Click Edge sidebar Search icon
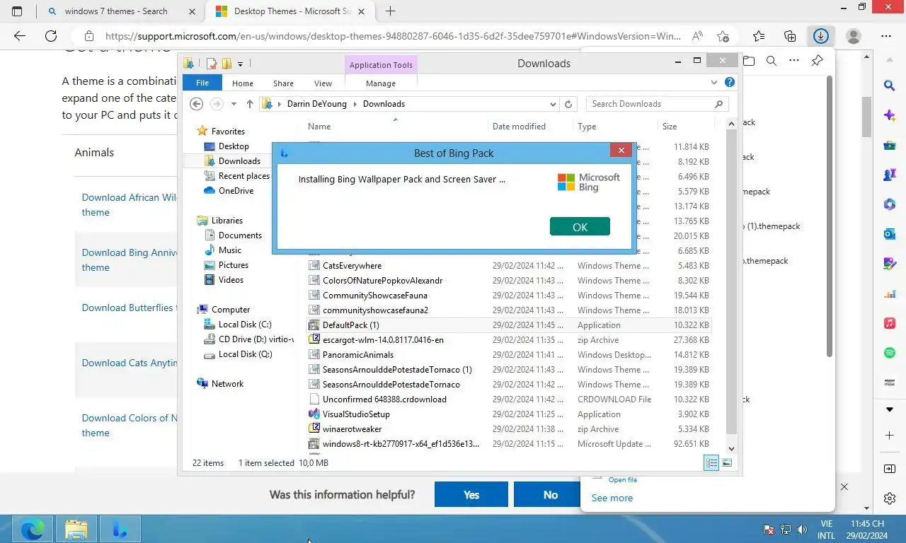Image resolution: width=906 pixels, height=543 pixels. coord(890,86)
